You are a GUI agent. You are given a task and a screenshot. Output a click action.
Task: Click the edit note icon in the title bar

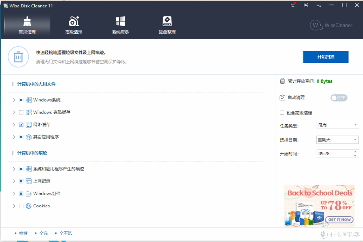coord(306,5)
